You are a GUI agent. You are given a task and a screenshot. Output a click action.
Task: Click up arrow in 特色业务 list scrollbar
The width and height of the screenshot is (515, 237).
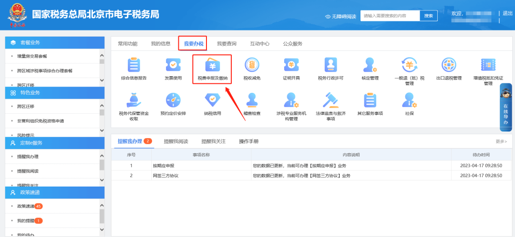(x=102, y=106)
